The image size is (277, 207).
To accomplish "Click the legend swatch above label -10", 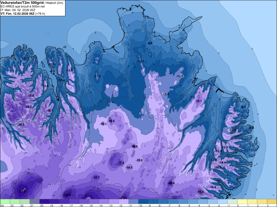I will pyautogui.click(x=143, y=201).
